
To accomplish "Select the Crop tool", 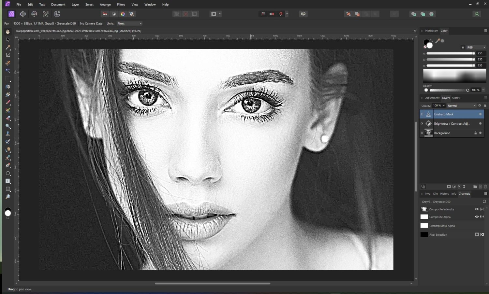I will [8, 55].
